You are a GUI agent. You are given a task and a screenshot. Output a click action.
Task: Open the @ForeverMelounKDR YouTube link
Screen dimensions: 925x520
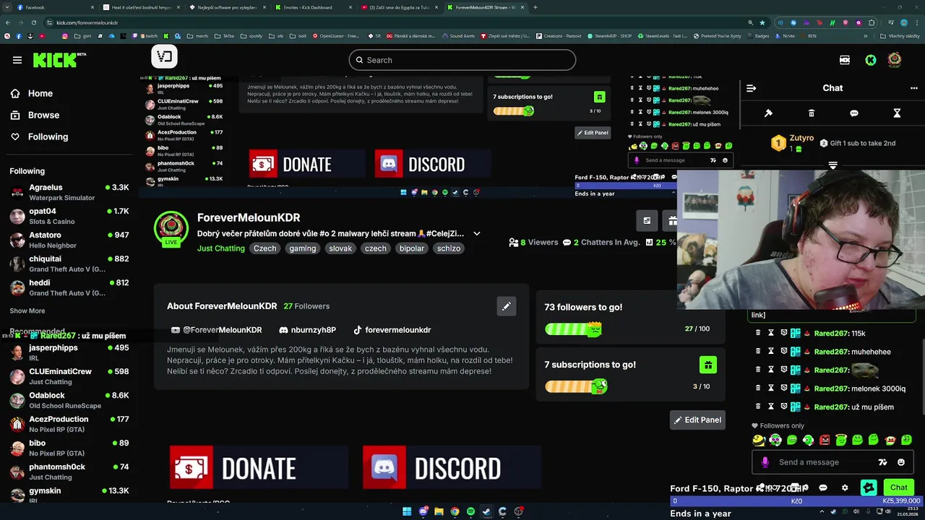[216, 330]
